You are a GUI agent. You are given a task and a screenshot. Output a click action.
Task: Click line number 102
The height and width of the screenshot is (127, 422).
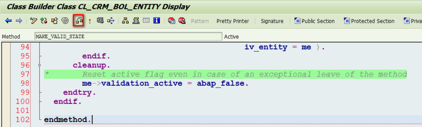[23, 120]
